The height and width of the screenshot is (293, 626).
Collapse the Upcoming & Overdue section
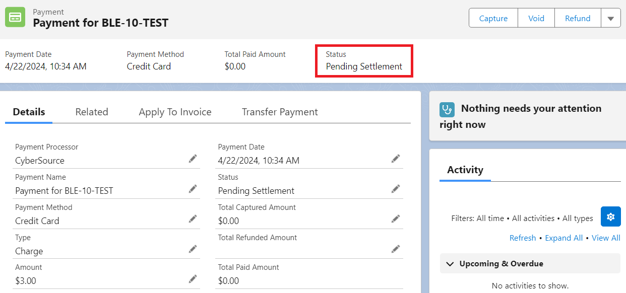pyautogui.click(x=449, y=264)
